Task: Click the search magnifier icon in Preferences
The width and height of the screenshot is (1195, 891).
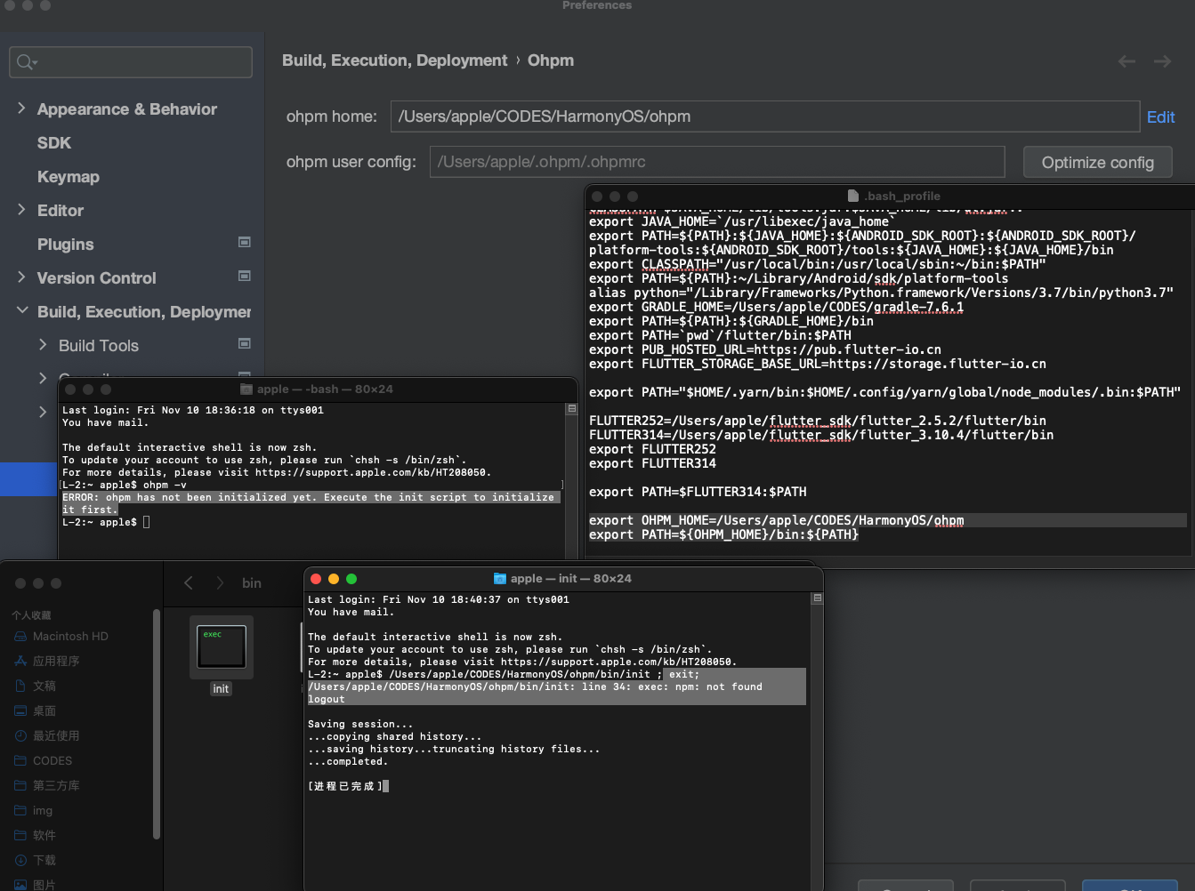Action: pyautogui.click(x=26, y=62)
